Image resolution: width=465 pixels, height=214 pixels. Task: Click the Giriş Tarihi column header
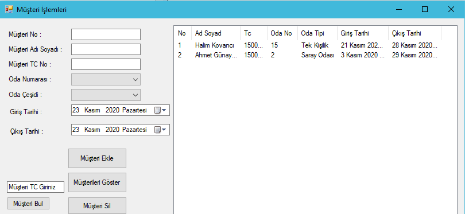pyautogui.click(x=362, y=33)
